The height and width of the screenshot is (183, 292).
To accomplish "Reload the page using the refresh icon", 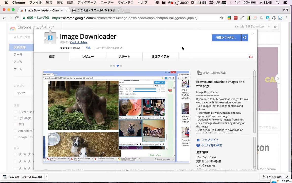I will coord(17,18).
